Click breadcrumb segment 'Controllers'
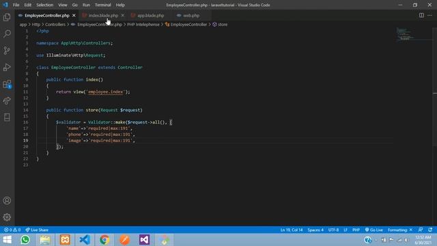 tap(55, 25)
